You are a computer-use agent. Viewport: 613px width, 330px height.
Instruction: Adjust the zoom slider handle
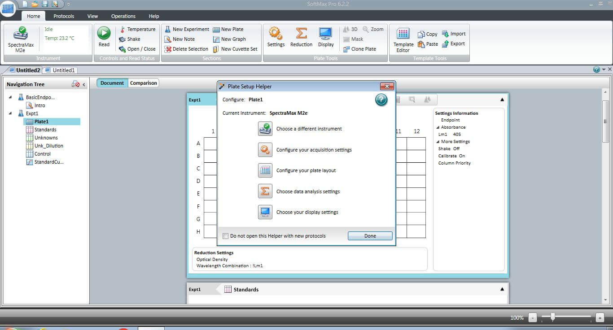553,317
